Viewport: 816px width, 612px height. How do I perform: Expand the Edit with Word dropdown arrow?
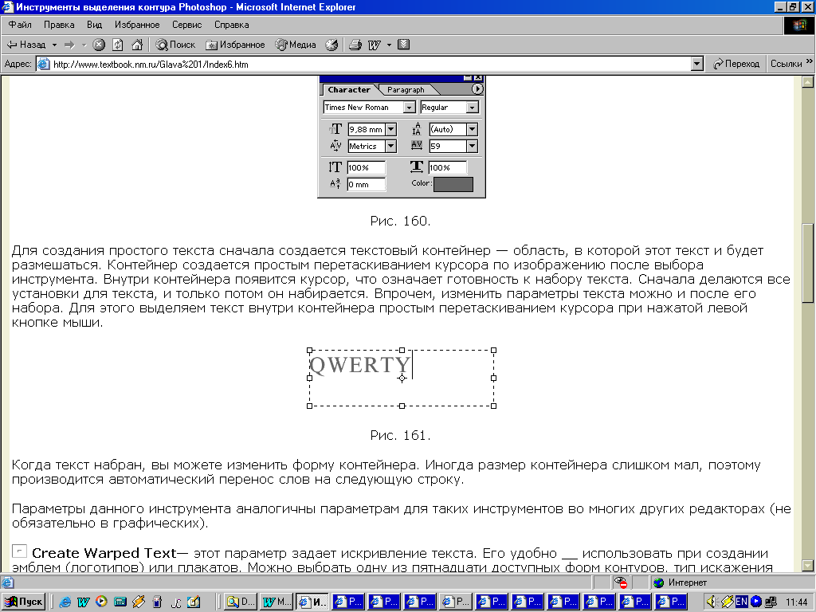coord(389,45)
